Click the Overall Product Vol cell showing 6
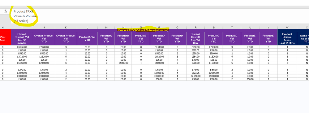The height and width of the screenshot is (113, 309). pos(66,63)
